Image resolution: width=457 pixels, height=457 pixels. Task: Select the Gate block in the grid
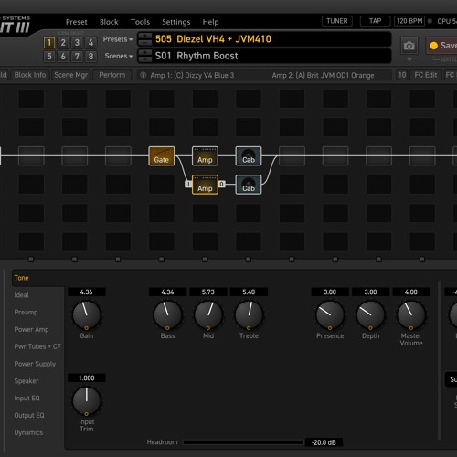pos(162,156)
